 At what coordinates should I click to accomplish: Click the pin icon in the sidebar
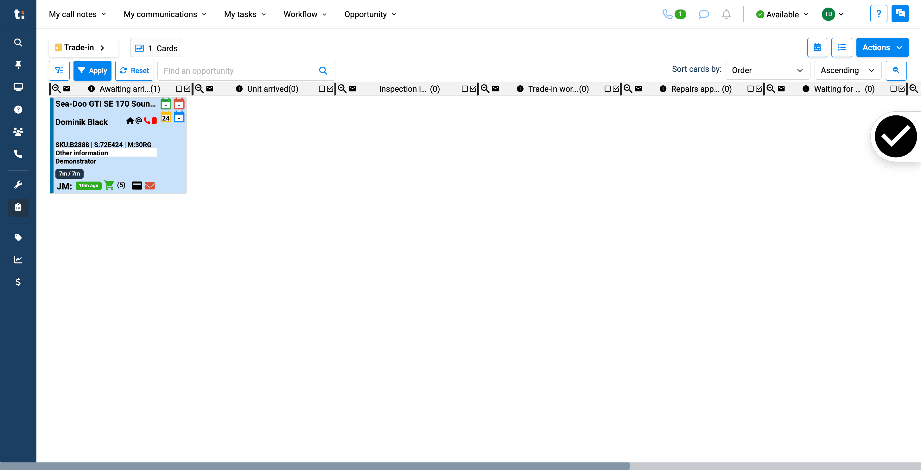[x=18, y=65]
